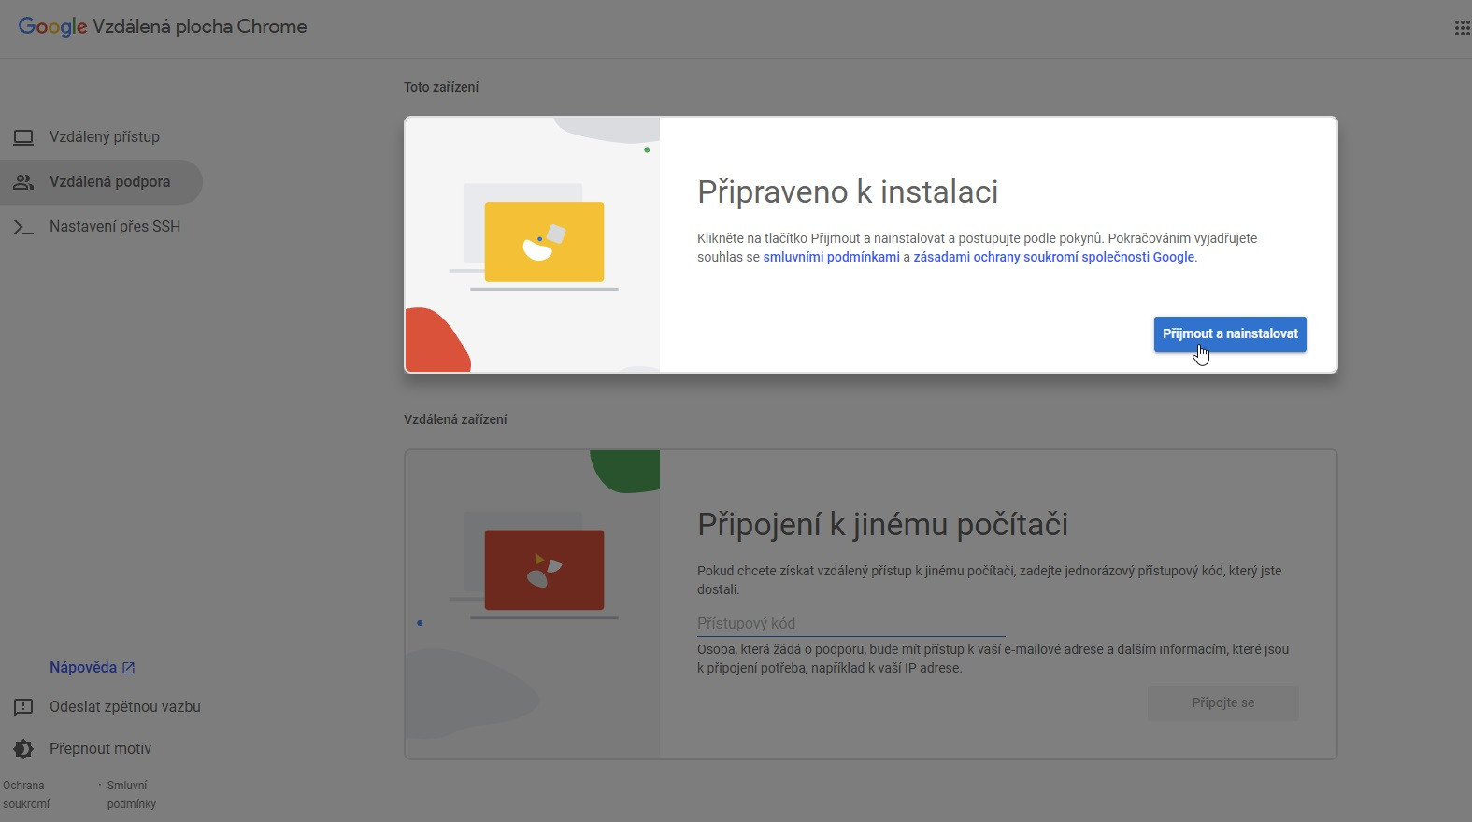The image size is (1472, 822).
Task: Click the people icon beside Vzdálená podpora
Action: coord(23,182)
